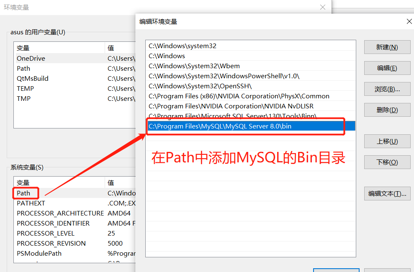Click the 值 header in the system variables list

pos(121,182)
